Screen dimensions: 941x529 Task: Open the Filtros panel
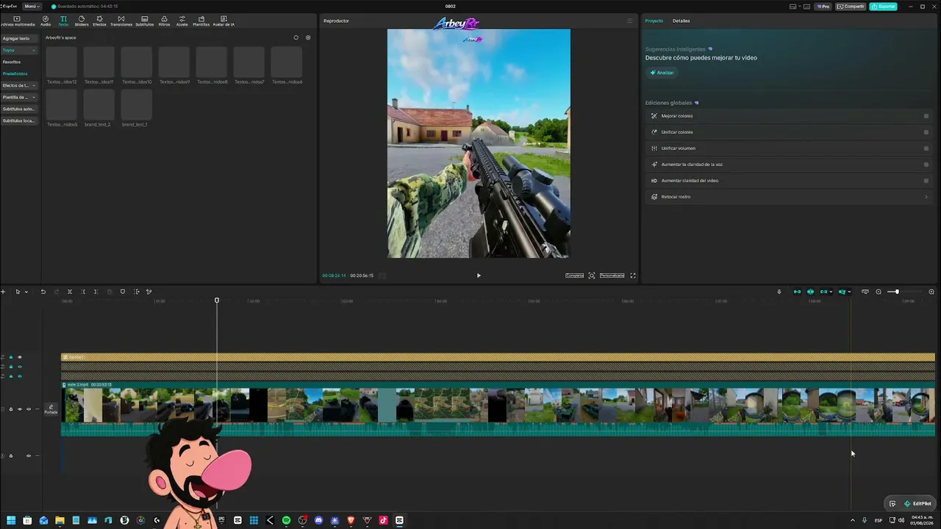pyautogui.click(x=164, y=21)
